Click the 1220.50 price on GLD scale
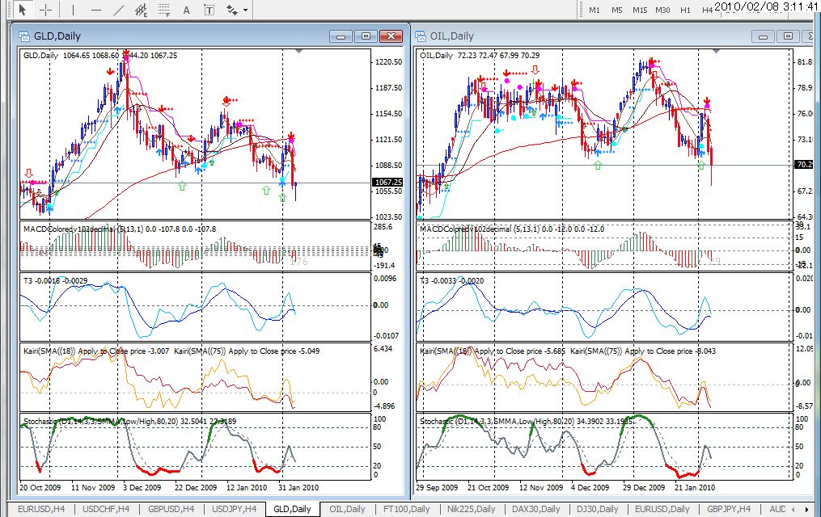The width and height of the screenshot is (821, 517). [388, 61]
